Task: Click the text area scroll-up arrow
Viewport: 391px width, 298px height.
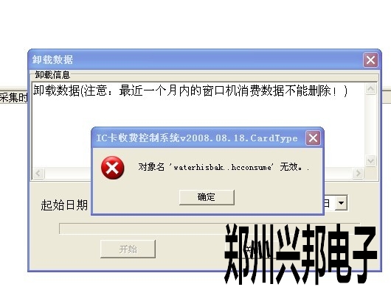Action: pos(370,89)
